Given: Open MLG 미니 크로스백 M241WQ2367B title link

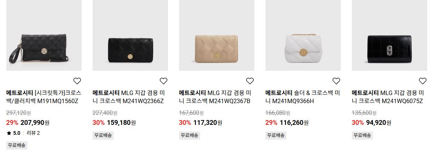Looking at the screenshot, I should click(x=217, y=97).
